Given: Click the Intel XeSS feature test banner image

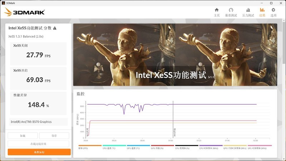Looking at the screenshot, I should [x=175, y=55].
